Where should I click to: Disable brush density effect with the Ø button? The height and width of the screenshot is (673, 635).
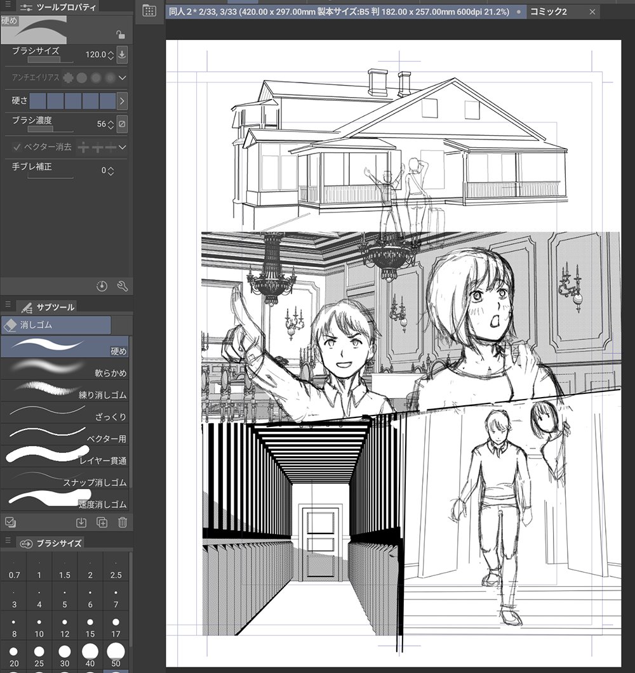click(121, 124)
